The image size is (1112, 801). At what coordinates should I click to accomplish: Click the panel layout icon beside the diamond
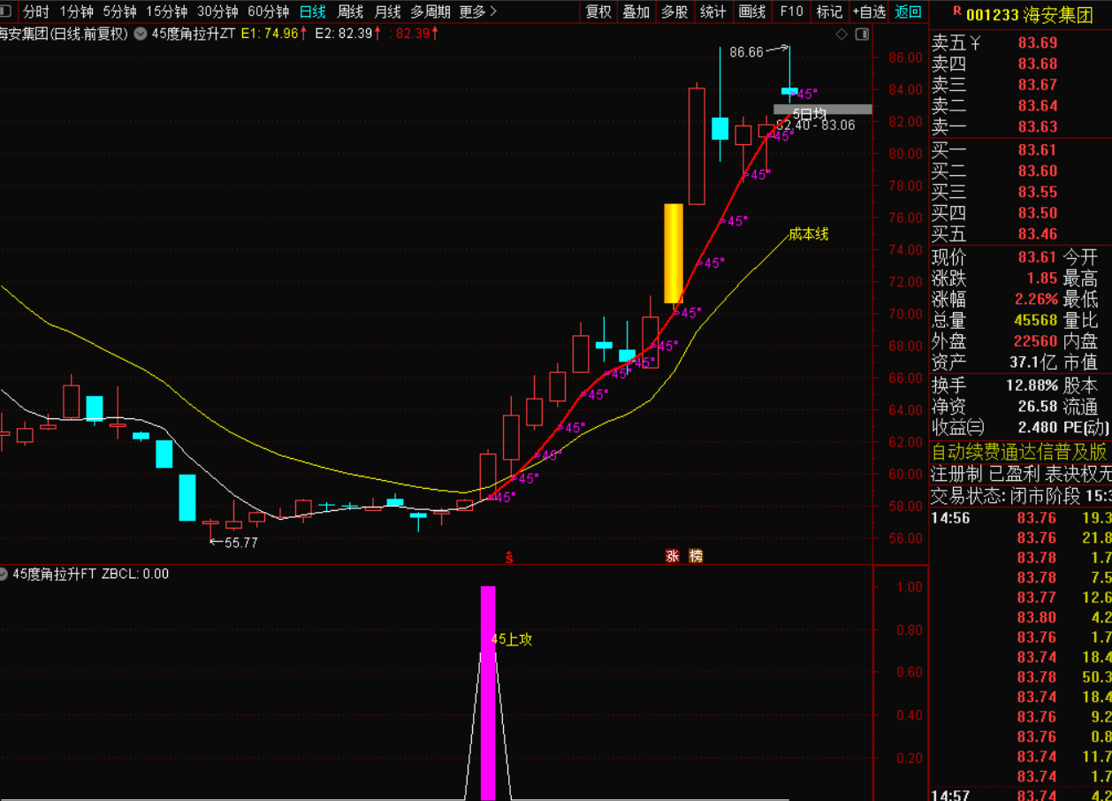tap(862, 34)
